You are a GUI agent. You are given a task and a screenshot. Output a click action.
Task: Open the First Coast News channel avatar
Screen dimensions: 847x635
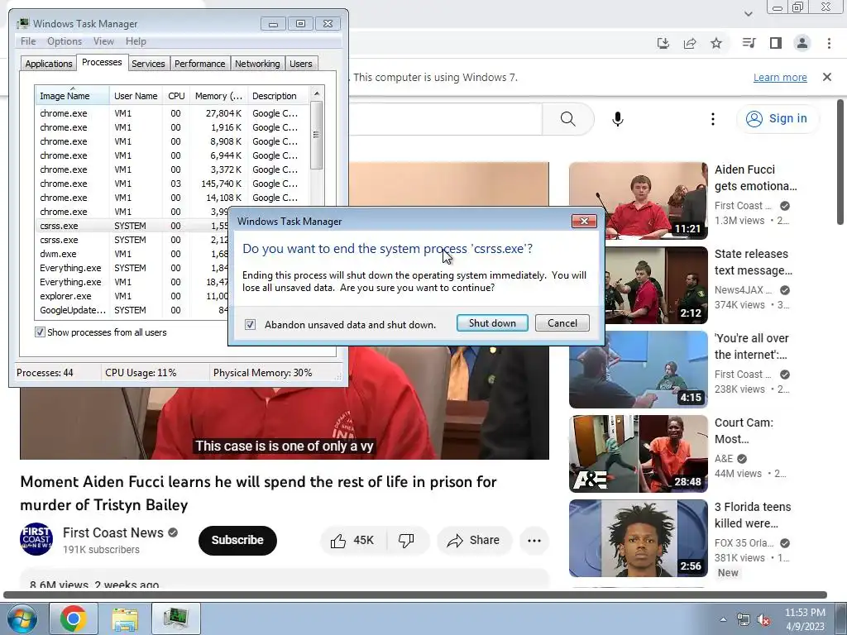(x=36, y=539)
